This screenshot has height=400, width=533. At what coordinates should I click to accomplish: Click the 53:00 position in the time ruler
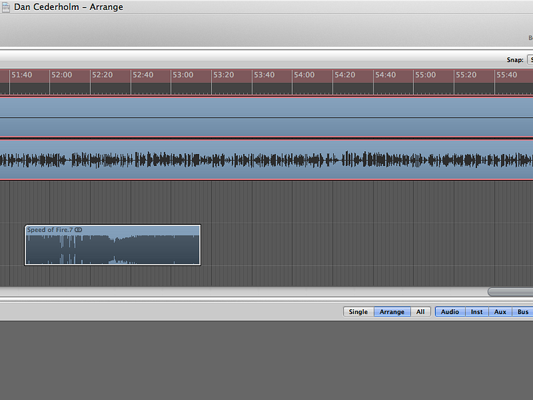[183, 75]
